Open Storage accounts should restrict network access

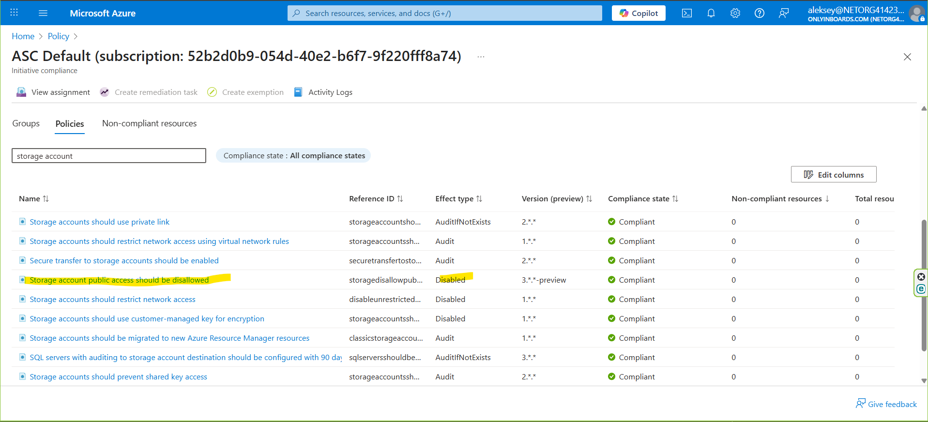pos(113,299)
